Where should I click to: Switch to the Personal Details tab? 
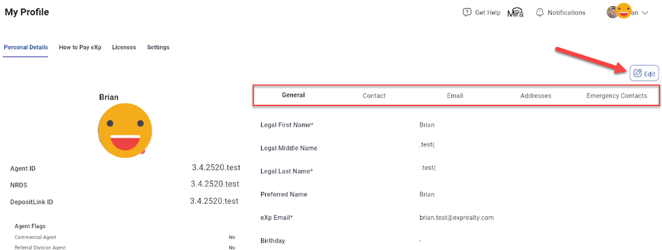coord(26,48)
